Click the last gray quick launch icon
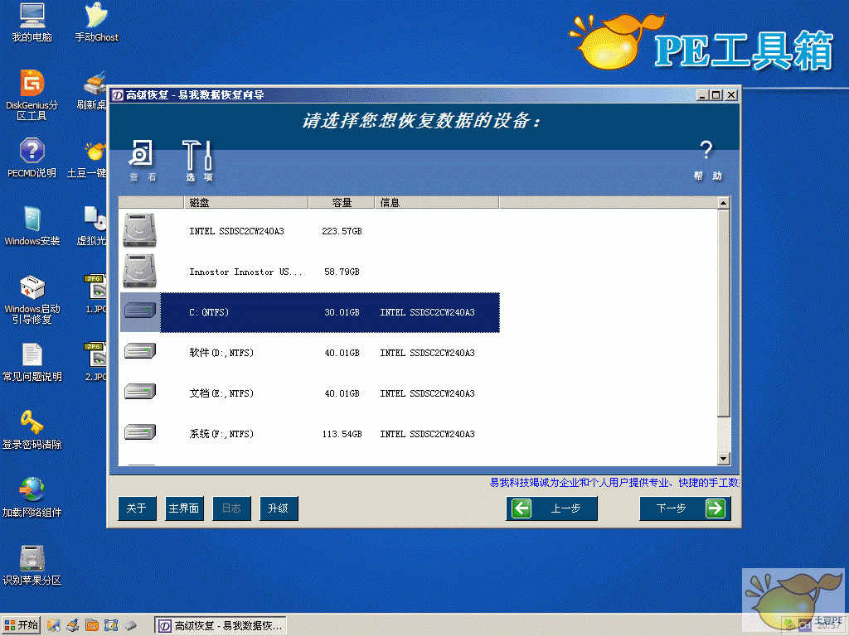This screenshot has width=849, height=636. (130, 626)
